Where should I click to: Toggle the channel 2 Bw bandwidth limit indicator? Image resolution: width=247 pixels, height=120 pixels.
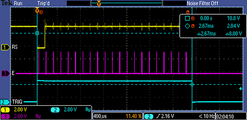click(x=88, y=110)
